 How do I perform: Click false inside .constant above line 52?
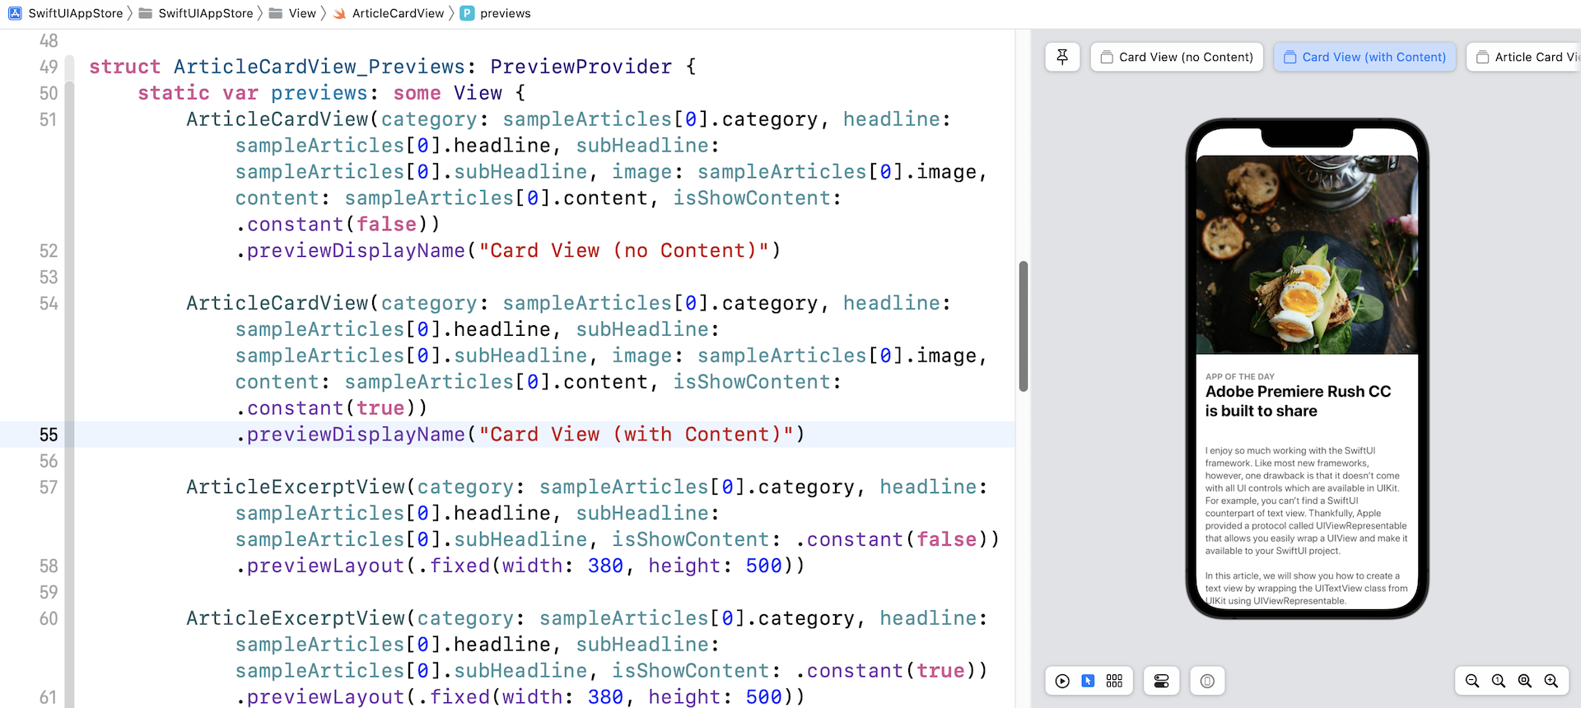[x=386, y=224]
